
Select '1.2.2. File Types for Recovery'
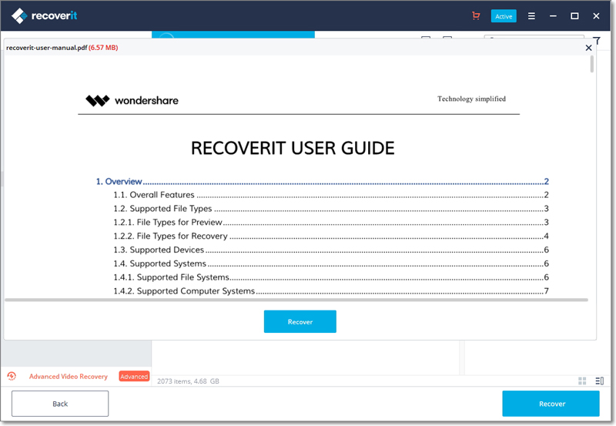tap(331, 236)
